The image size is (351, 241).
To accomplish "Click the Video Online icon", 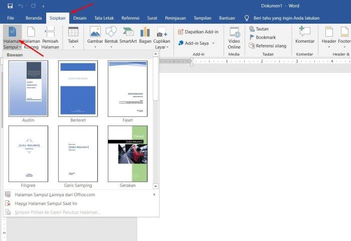I will point(234,38).
